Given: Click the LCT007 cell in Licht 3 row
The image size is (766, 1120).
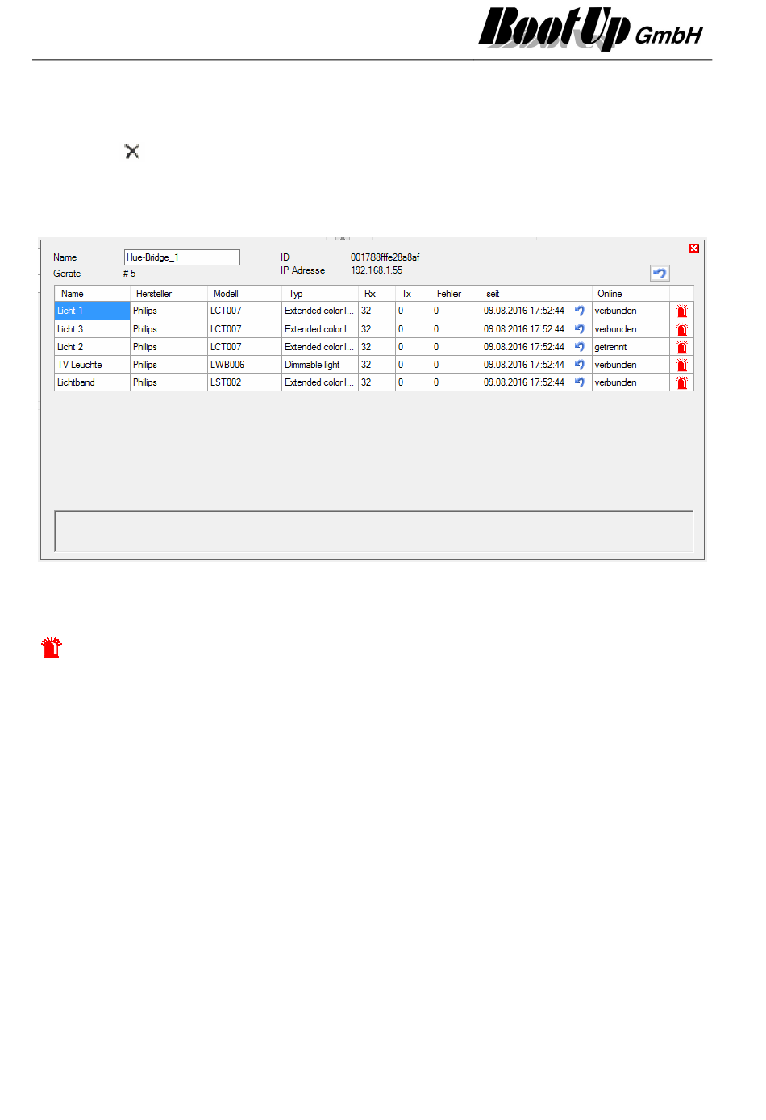Looking at the screenshot, I should pos(244,329).
